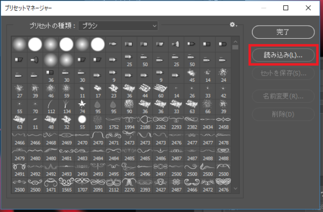Choose the star sparkle brush labeled 26

[x=192, y=91]
